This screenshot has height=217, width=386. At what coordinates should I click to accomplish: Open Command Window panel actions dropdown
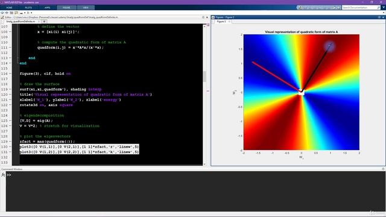[383, 169]
